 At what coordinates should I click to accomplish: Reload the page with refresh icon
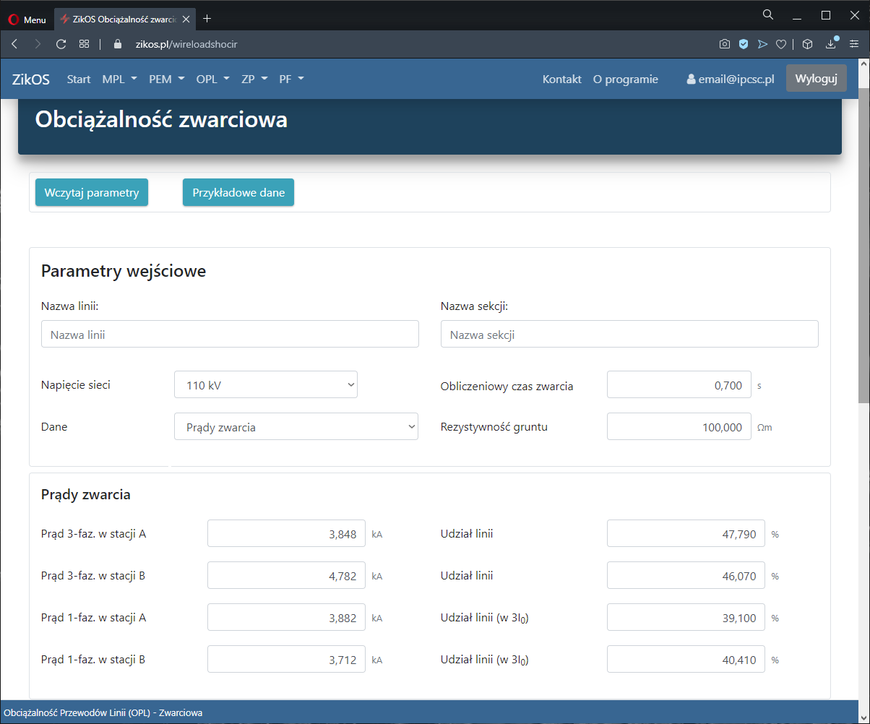(61, 44)
